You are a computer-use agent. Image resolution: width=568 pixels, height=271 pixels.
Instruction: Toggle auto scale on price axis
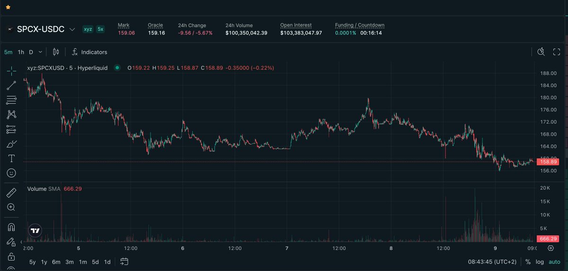click(x=554, y=262)
